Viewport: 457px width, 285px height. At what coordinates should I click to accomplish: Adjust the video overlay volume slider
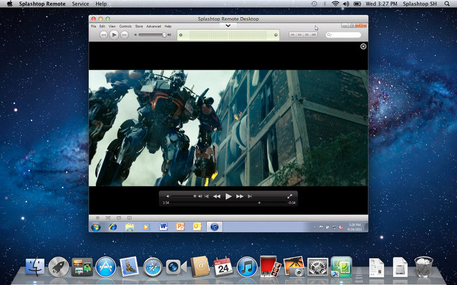(x=183, y=196)
